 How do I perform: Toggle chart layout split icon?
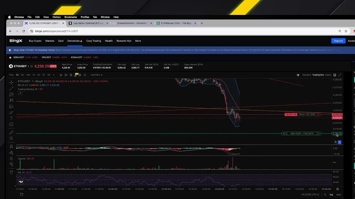[334, 75]
